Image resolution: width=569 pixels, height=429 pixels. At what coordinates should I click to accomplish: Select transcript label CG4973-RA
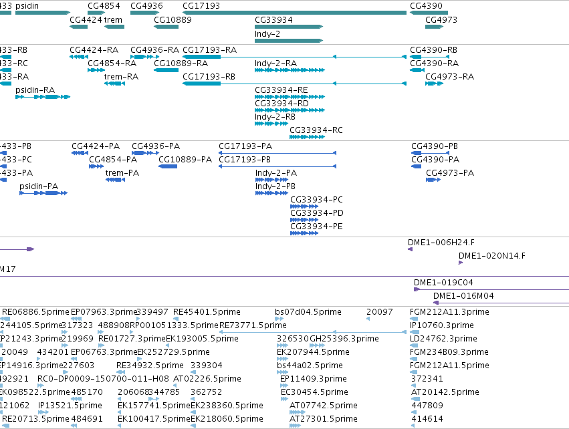[449, 77]
